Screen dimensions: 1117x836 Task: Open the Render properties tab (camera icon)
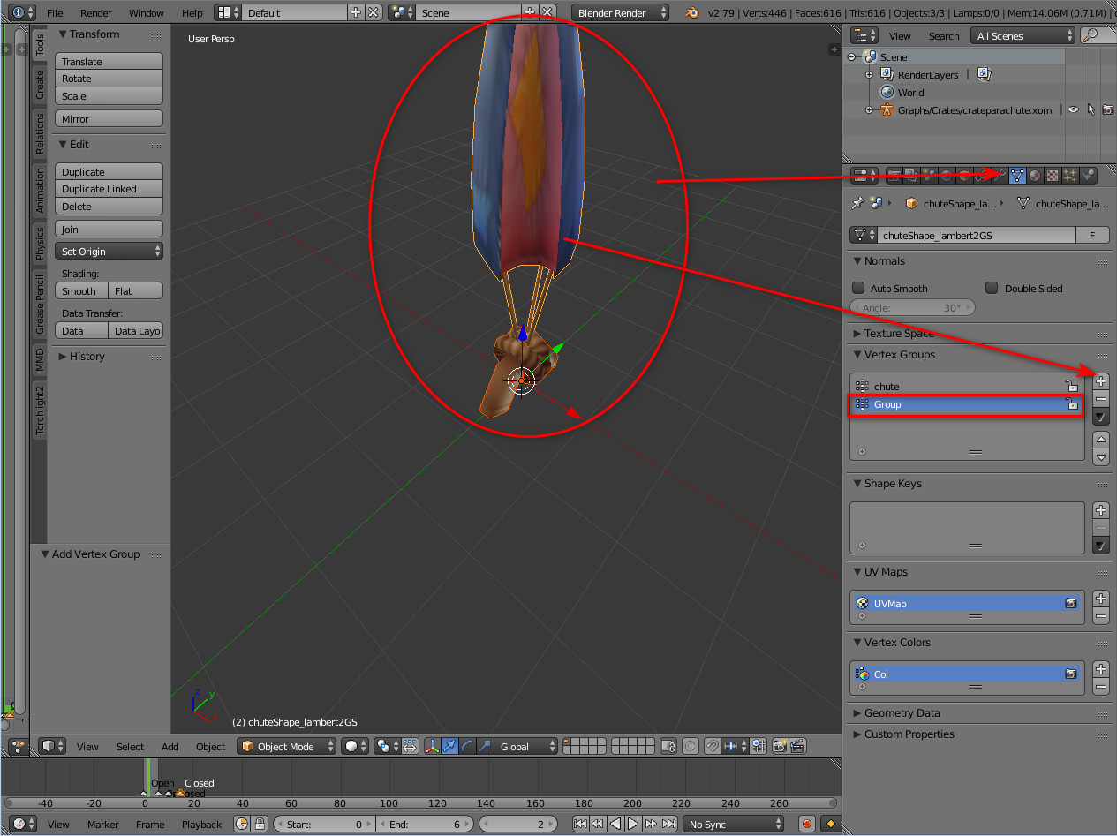894,175
